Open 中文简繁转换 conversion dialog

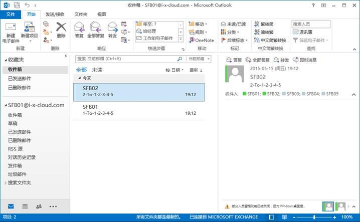(270, 40)
